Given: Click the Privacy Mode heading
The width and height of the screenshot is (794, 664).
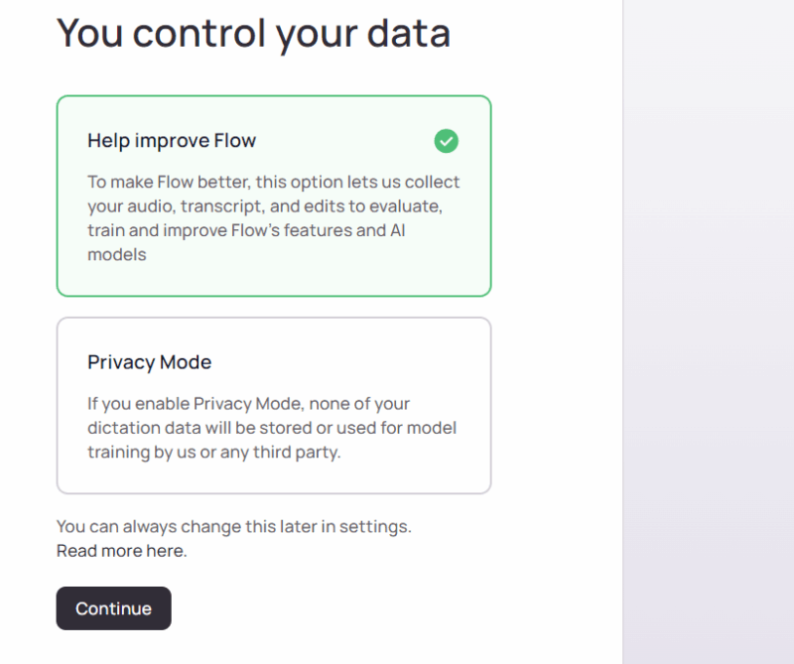Looking at the screenshot, I should pos(149,362).
